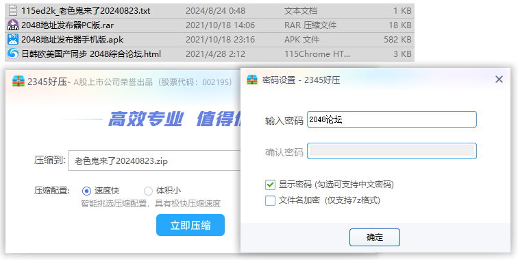Click the 输入密码 field containing 2048论坛
The image size is (518, 260).
point(392,119)
